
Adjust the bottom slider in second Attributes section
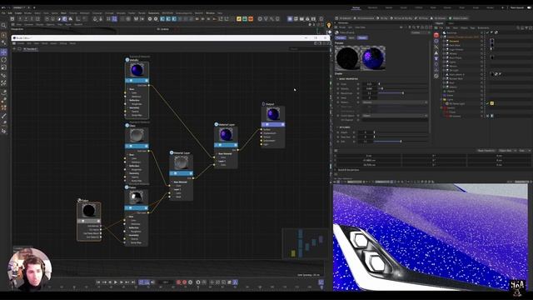[401, 142]
